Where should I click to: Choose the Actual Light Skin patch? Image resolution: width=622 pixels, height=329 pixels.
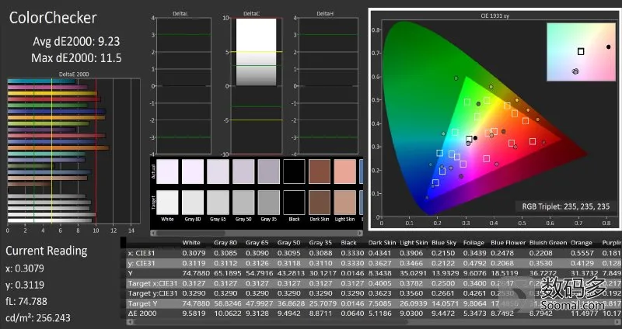pyautogui.click(x=344, y=171)
